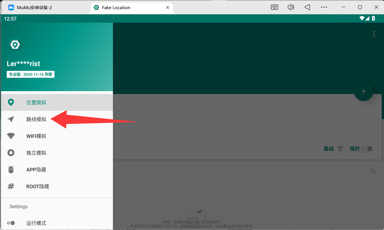Viewport: 384px width, 230px height.
Task: Open 运行模式 run mode setting
Action: (x=36, y=223)
